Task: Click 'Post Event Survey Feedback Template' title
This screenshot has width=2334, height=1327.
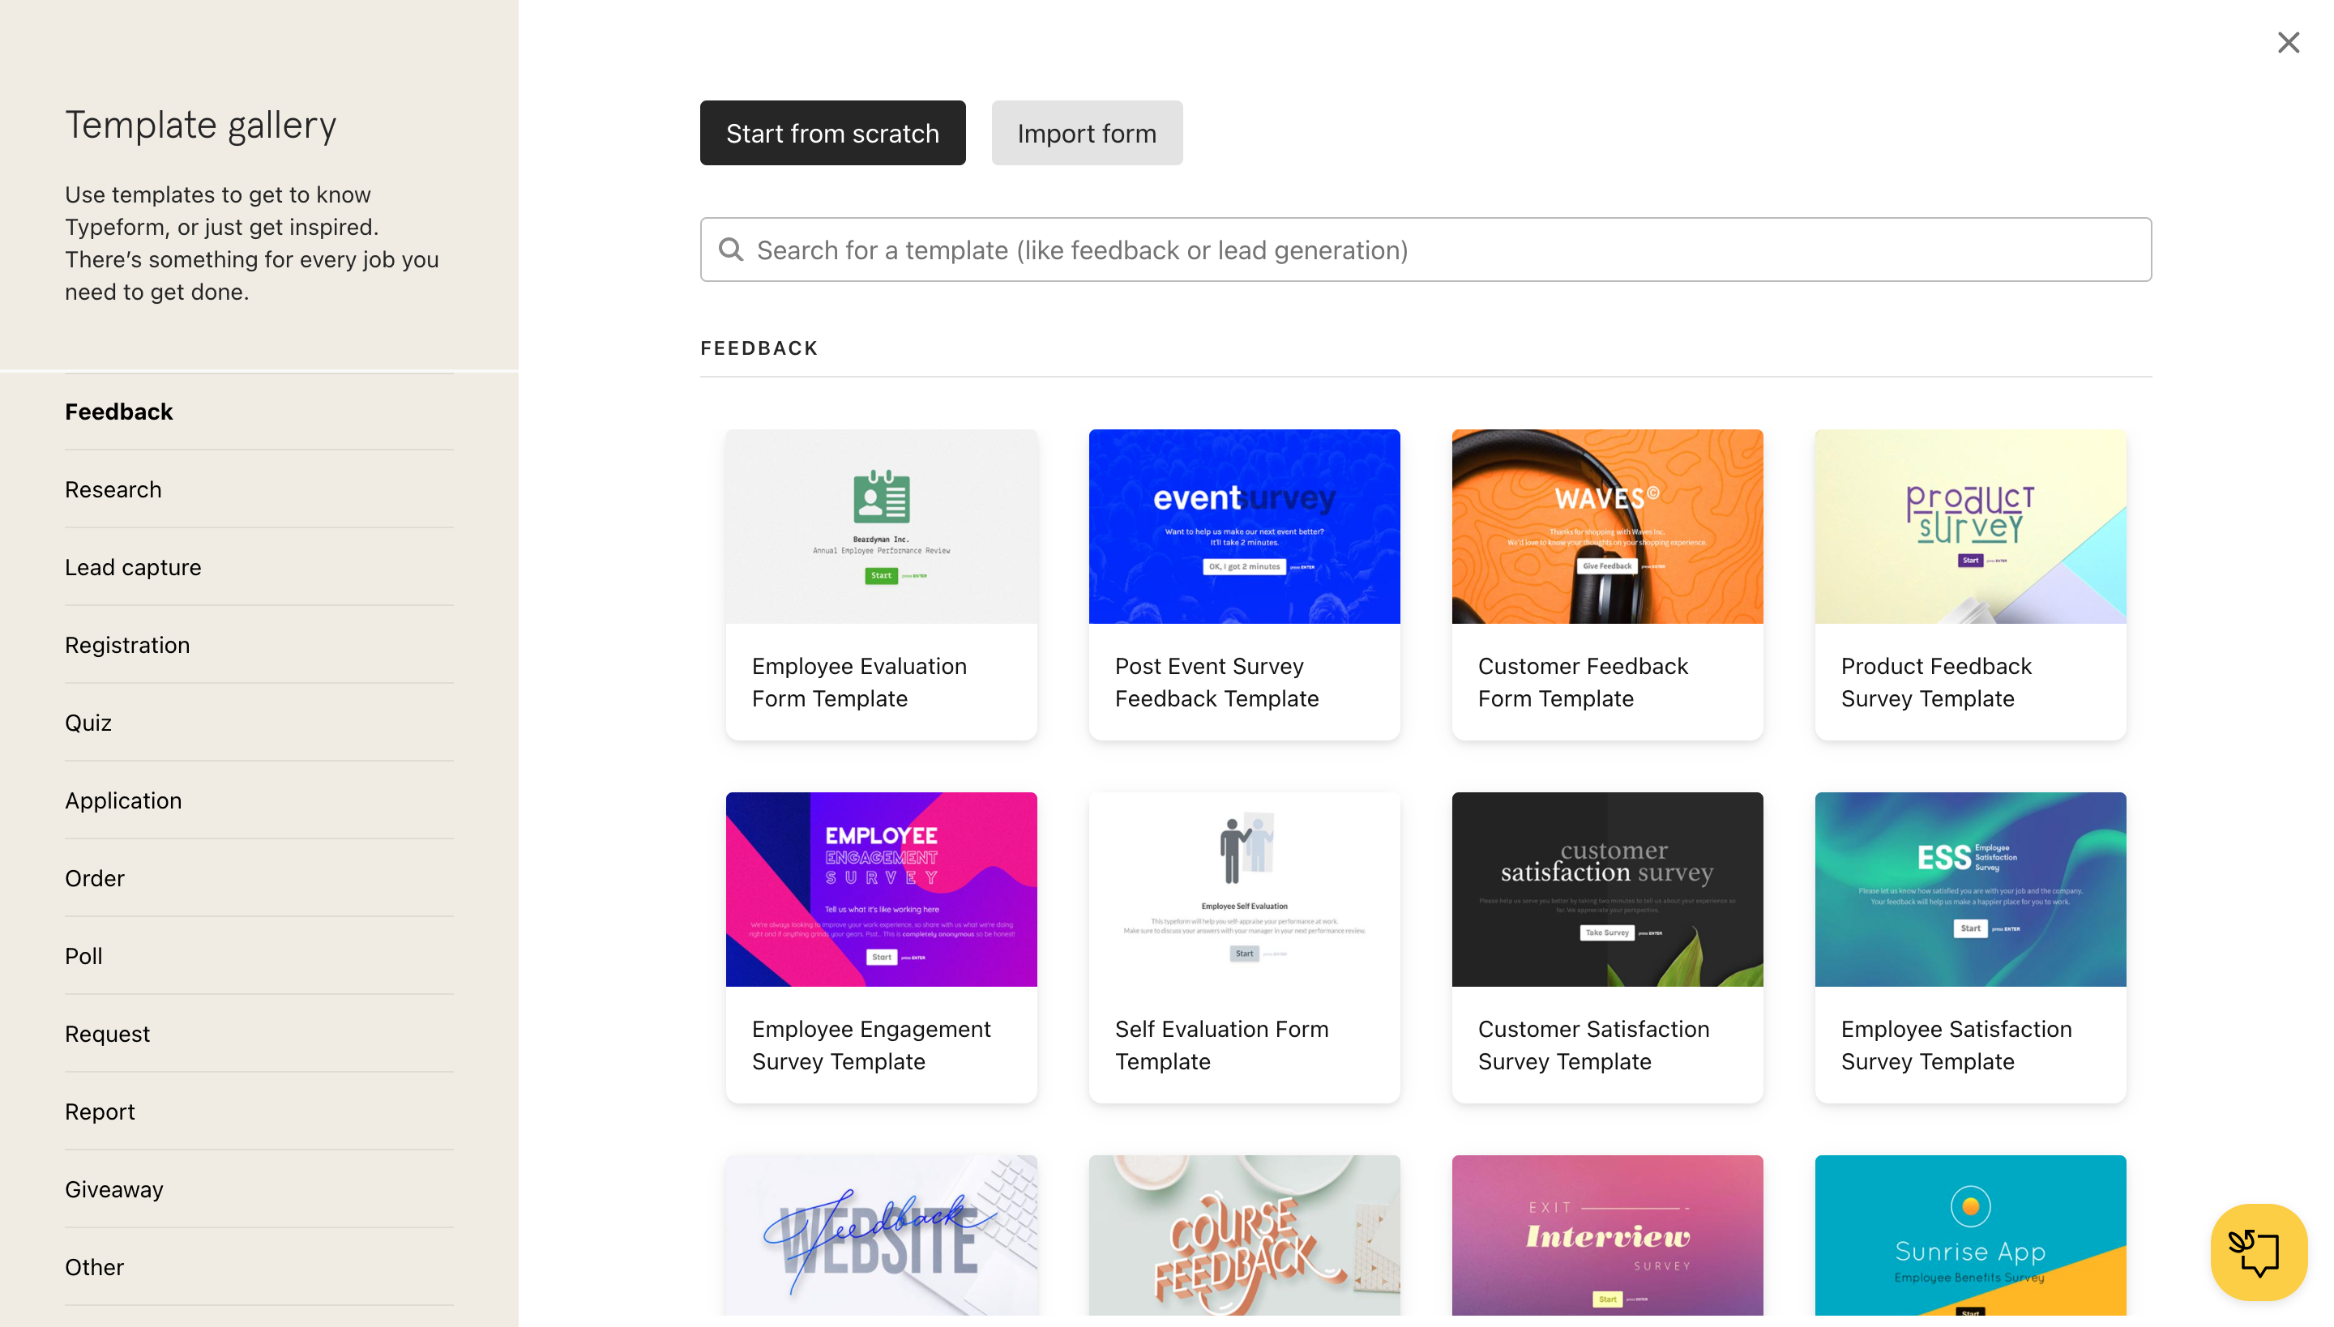Action: tap(1216, 682)
